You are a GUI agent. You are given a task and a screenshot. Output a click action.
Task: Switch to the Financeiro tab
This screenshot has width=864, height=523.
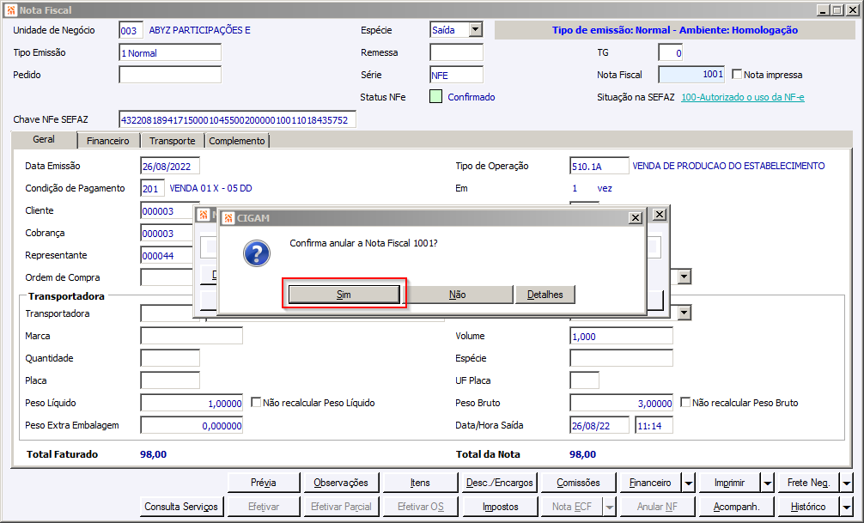point(108,141)
